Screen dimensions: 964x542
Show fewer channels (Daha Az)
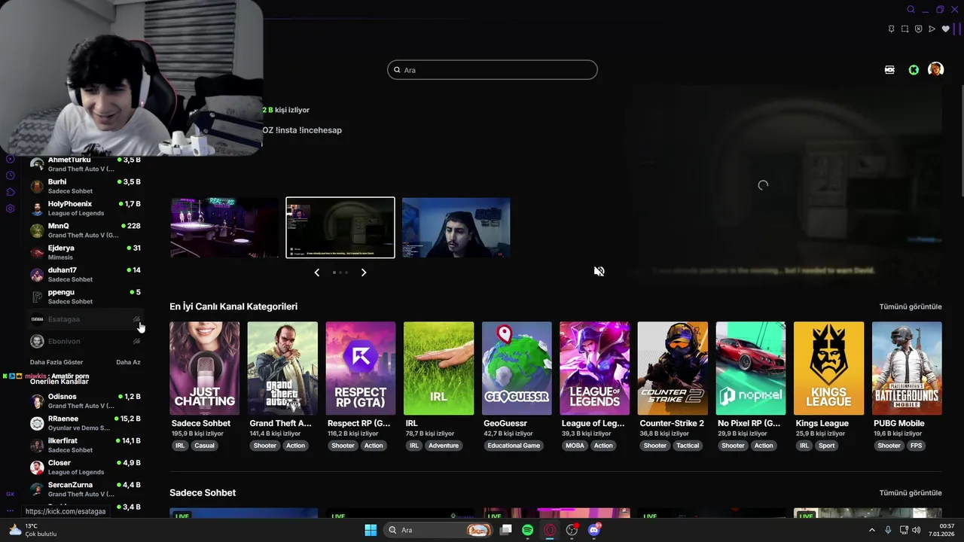coord(128,362)
